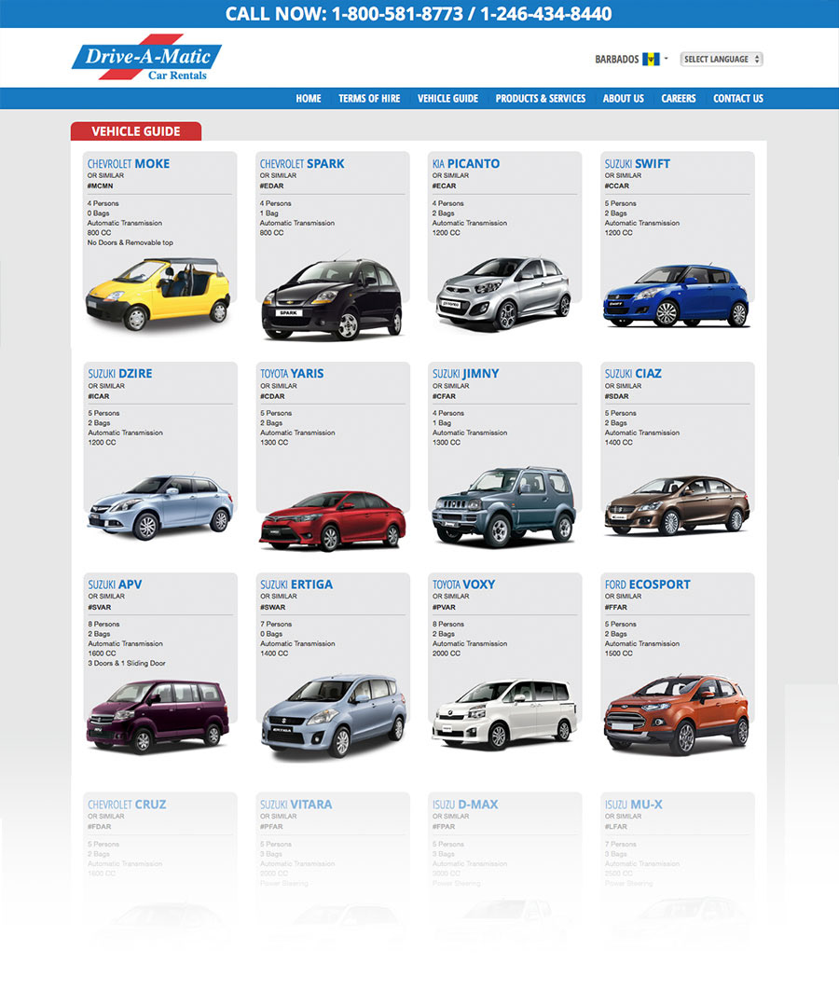
Task: Open the Barbados country dropdown arrow
Action: [x=666, y=58]
